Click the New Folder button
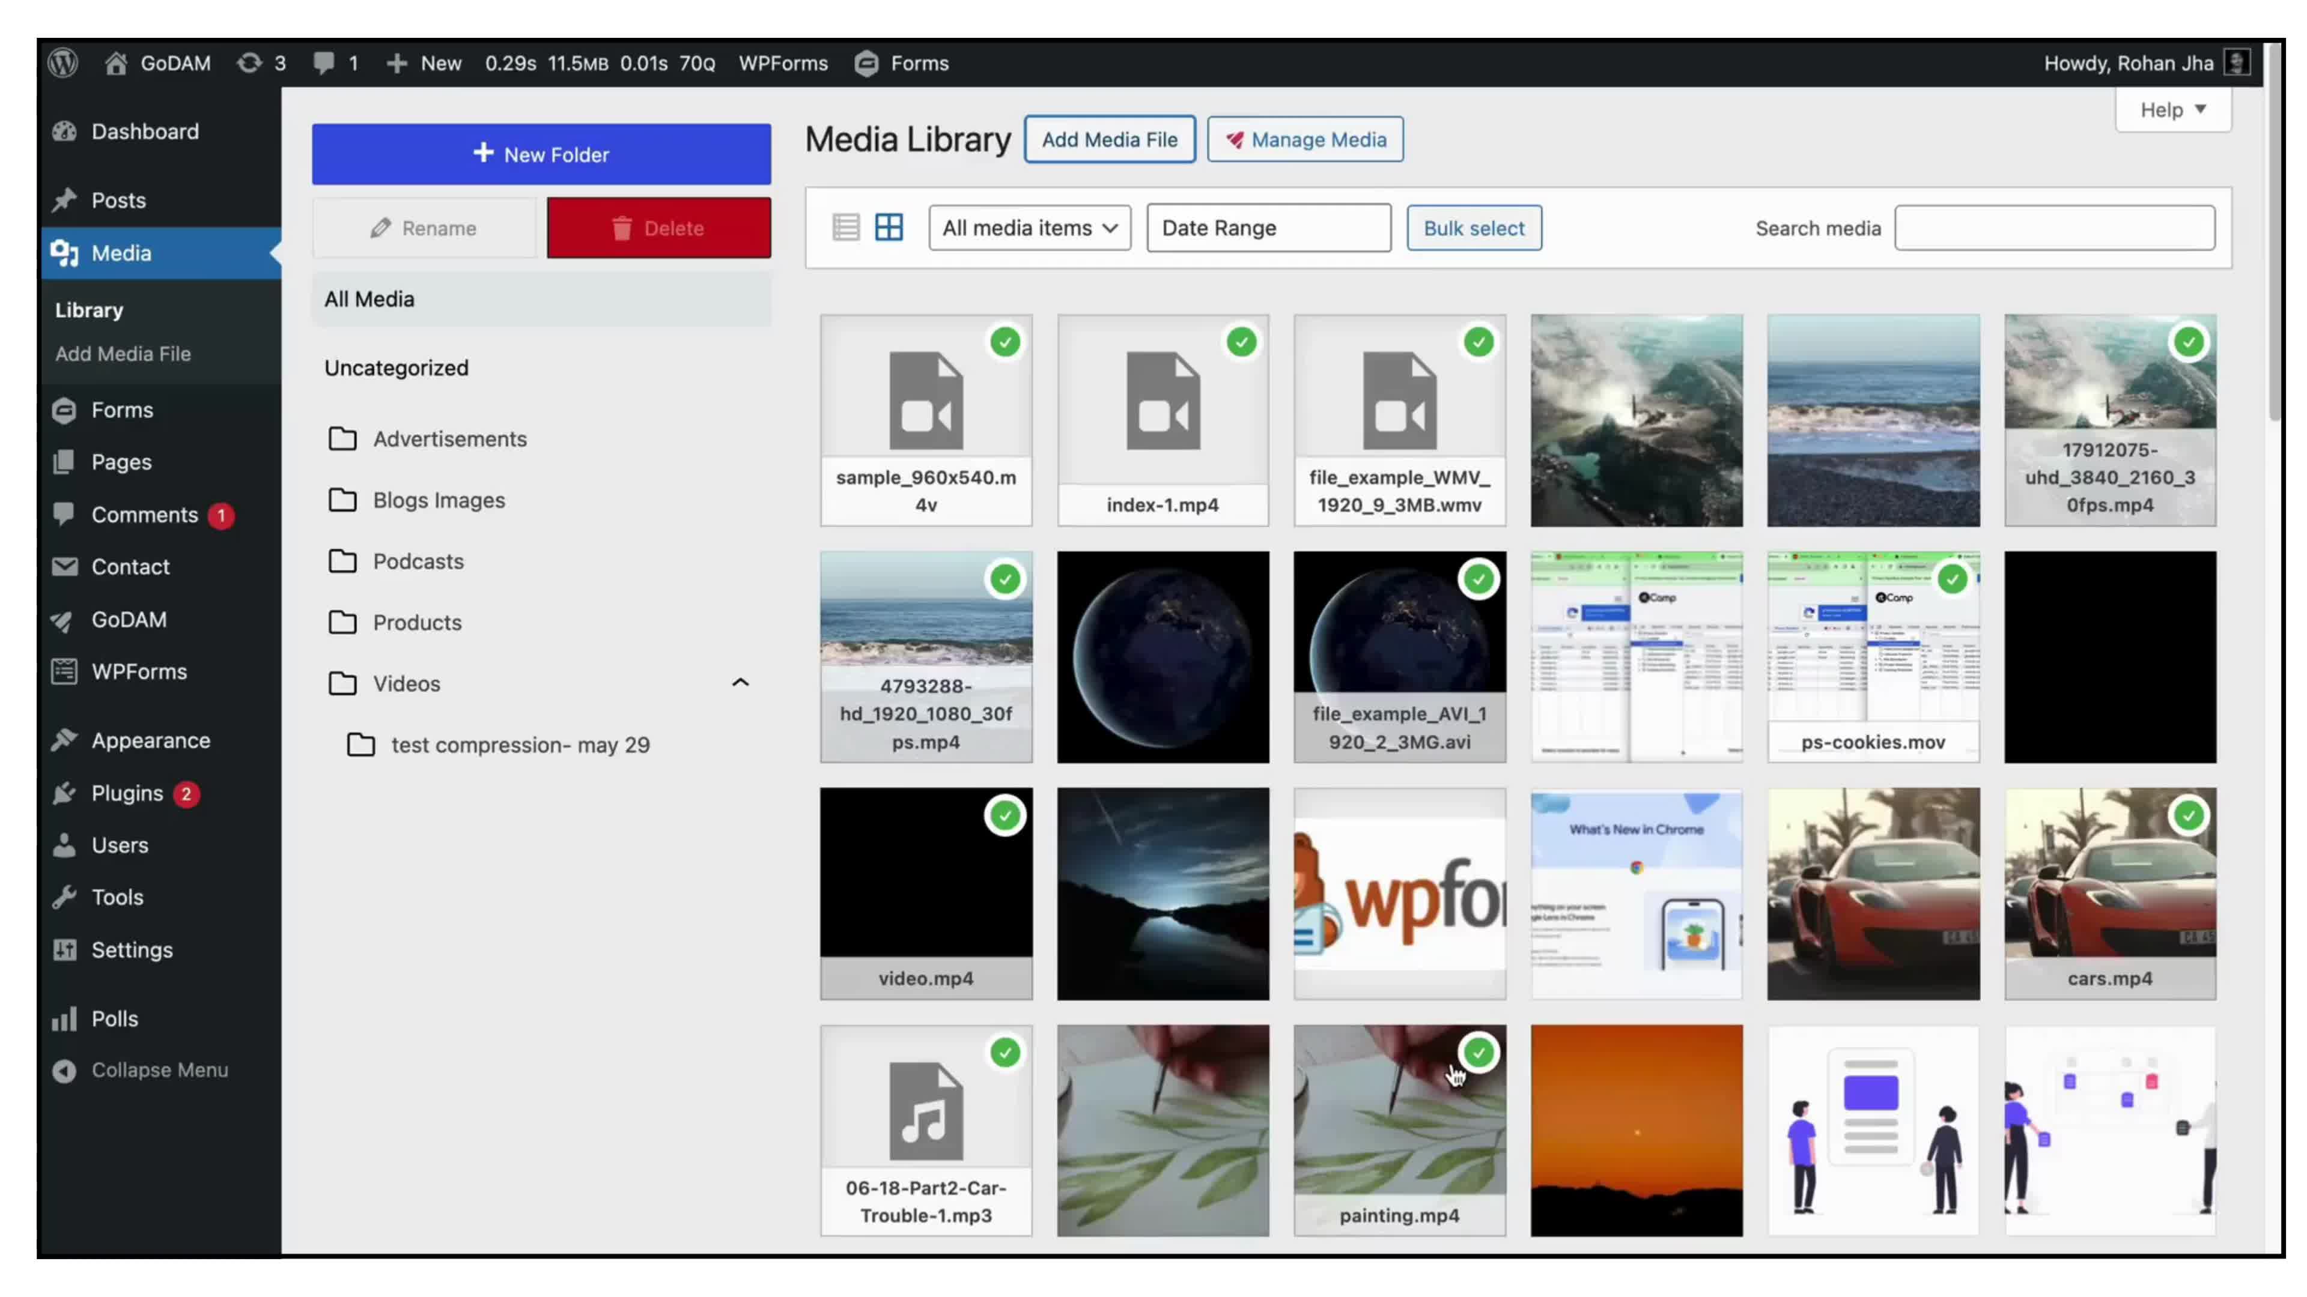The image size is (2307, 1297). click(540, 154)
